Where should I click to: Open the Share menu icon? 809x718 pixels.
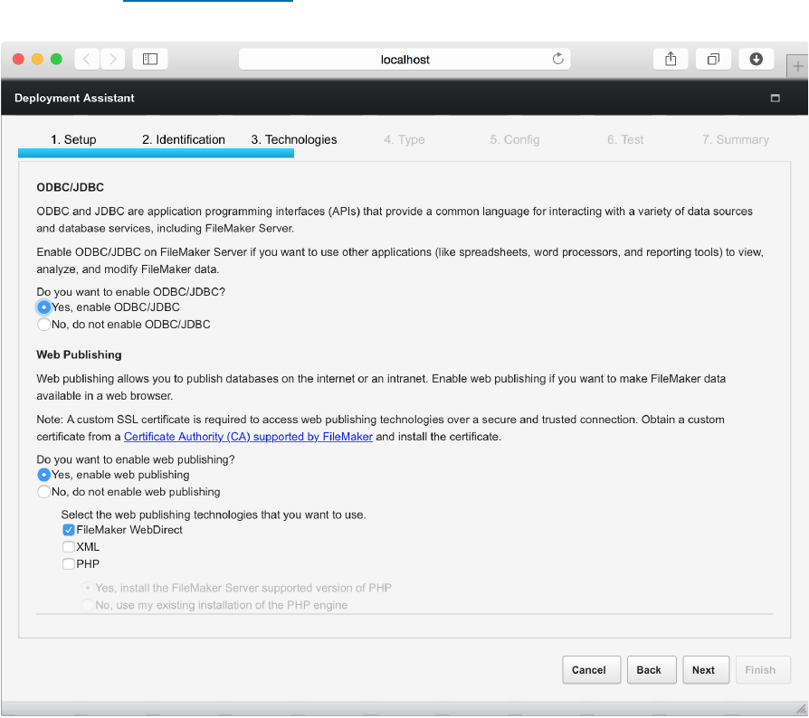coord(671,60)
